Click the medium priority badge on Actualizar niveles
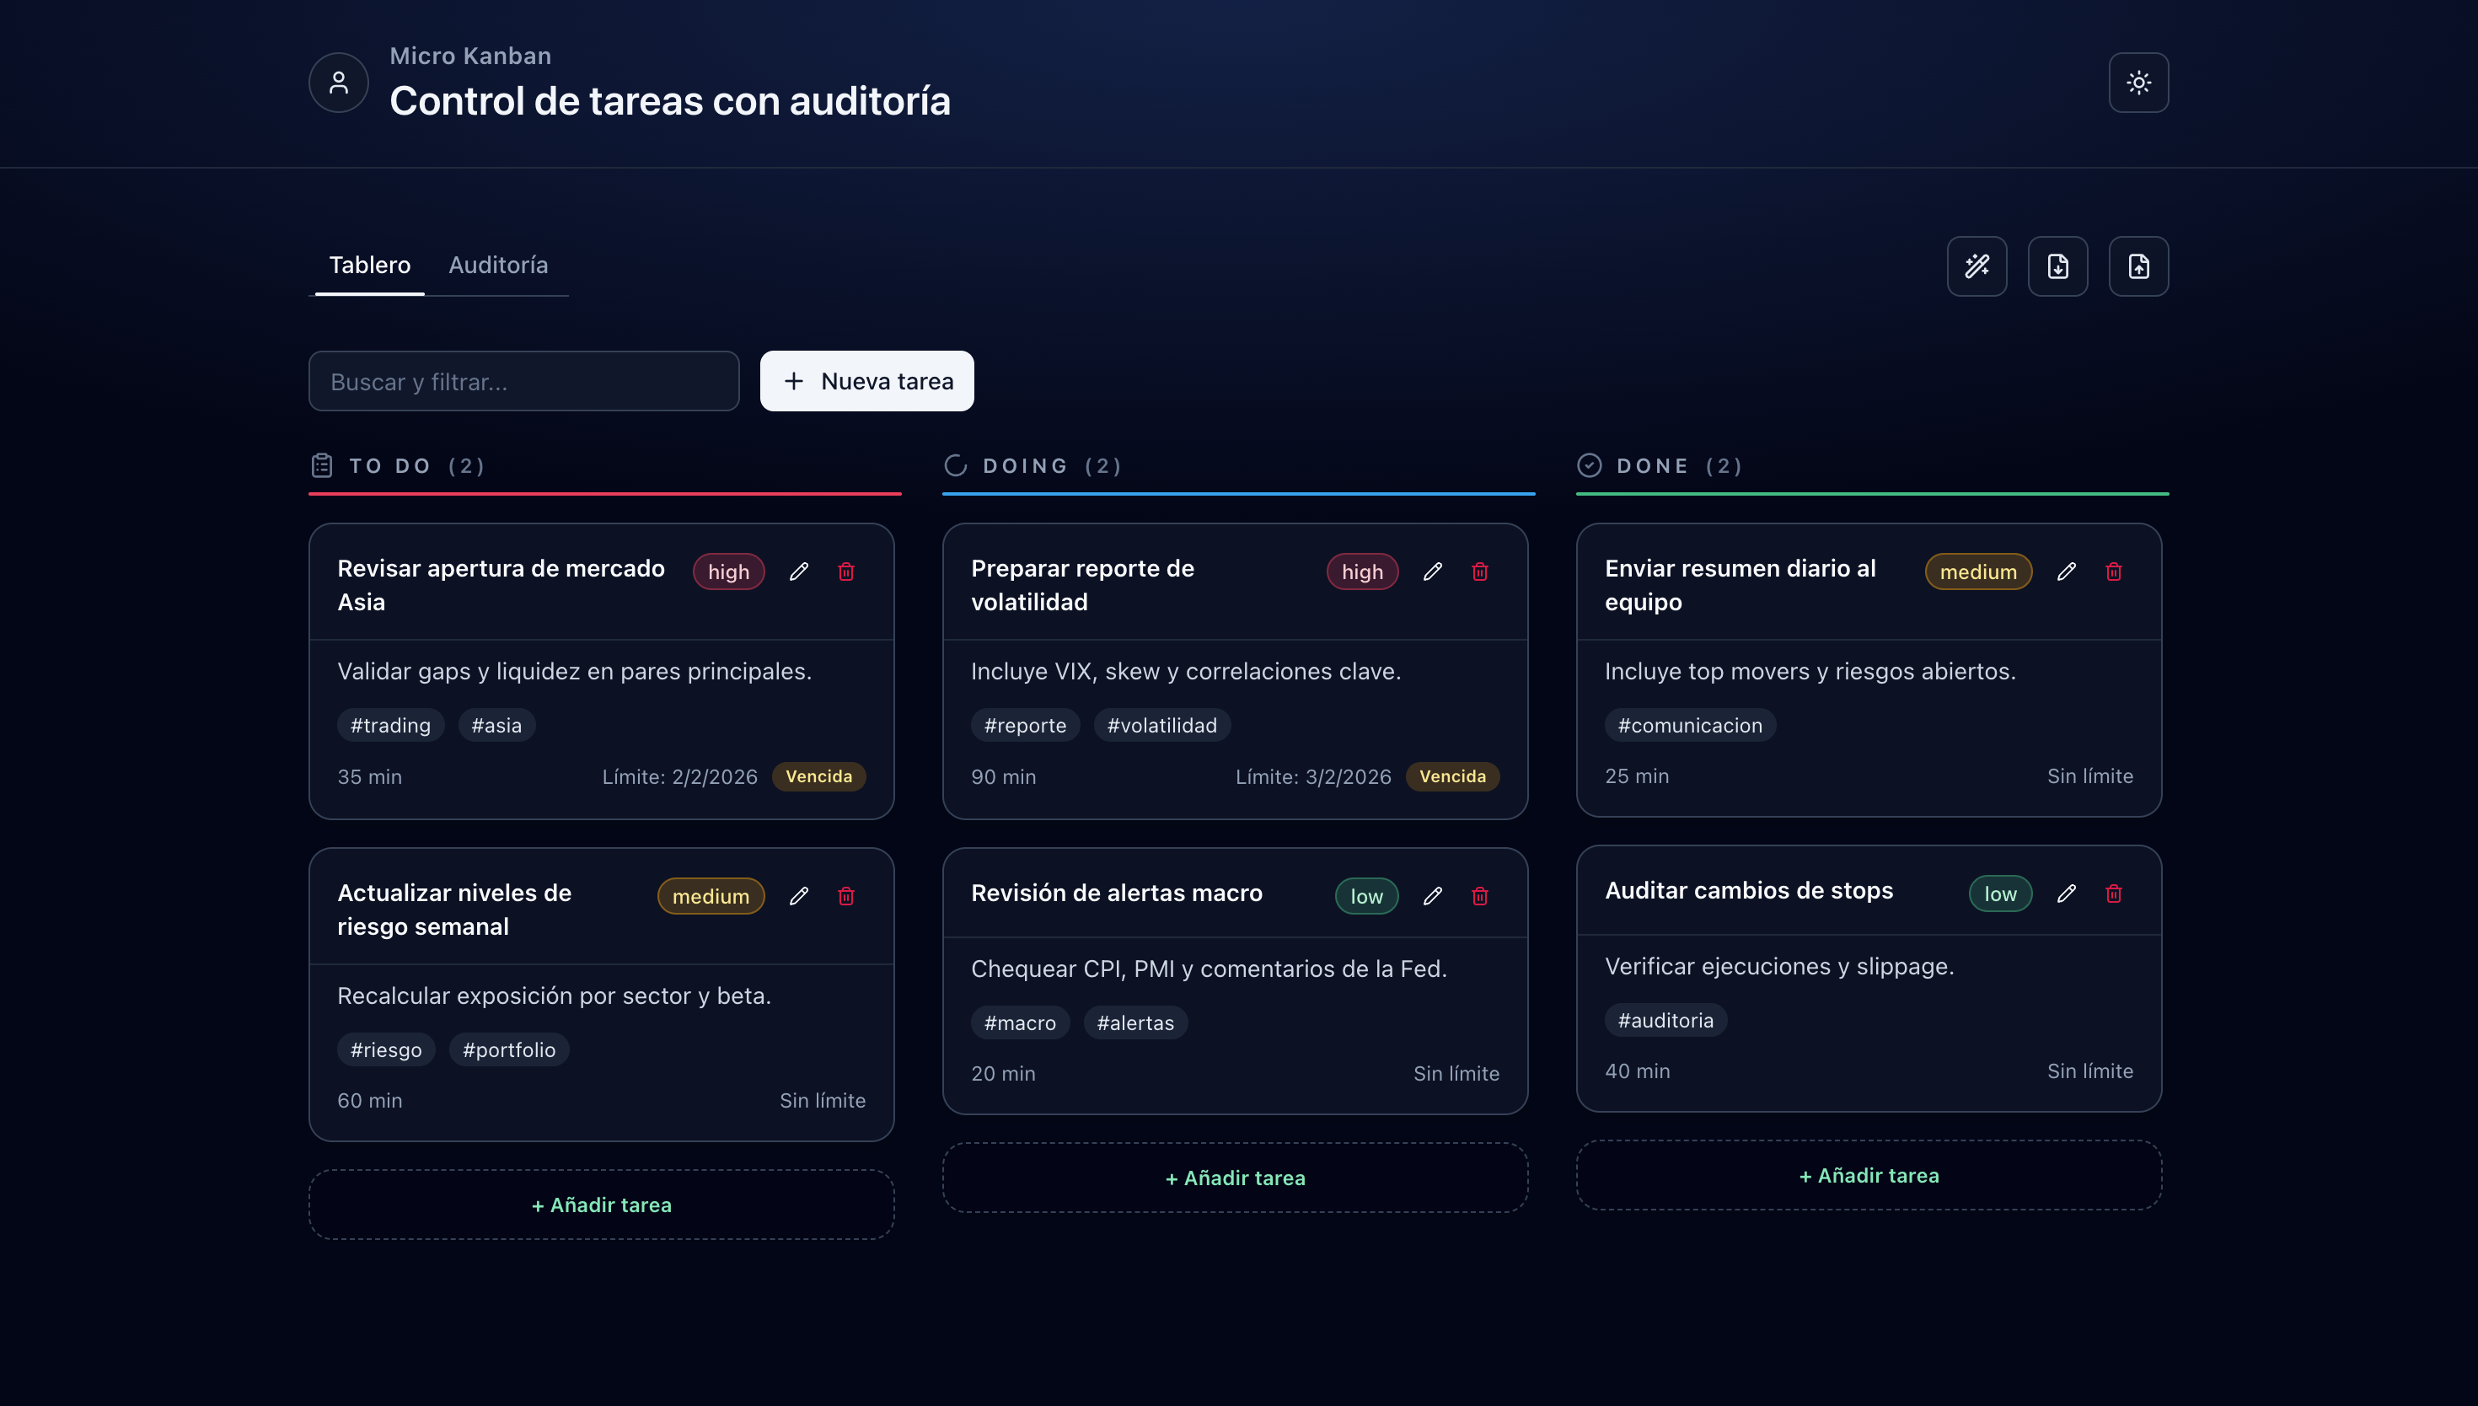This screenshot has width=2478, height=1406. [x=711, y=896]
